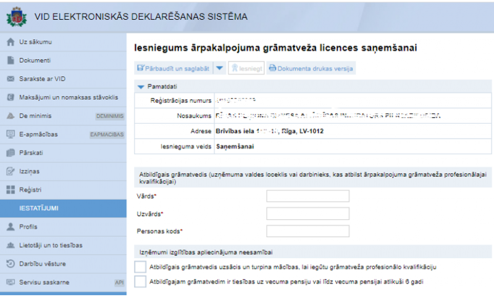Viewport: 494px width, 297px height.
Task: Open Dokumenta drukas versija
Action: [x=311, y=68]
